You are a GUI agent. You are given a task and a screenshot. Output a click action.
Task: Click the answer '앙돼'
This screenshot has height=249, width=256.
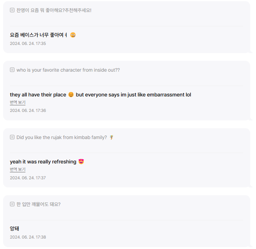tap(15, 228)
